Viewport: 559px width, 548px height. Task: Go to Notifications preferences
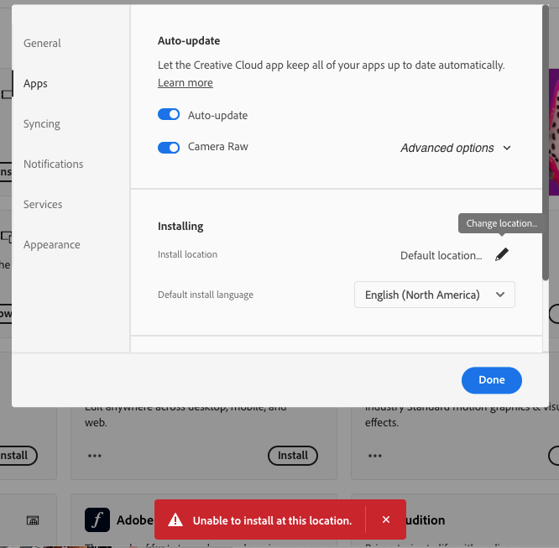53,164
